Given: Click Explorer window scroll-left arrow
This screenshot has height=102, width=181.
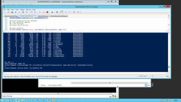Looking at the screenshot, I should click(71, 83).
